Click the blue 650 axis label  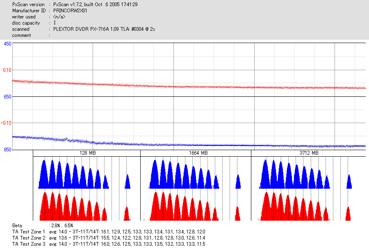point(7,97)
